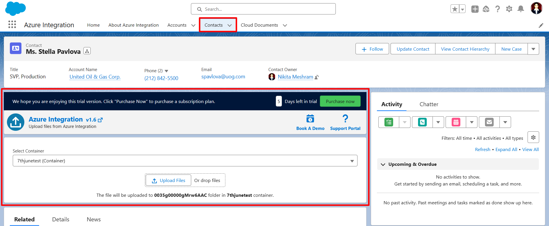549x226 pixels.
Task: Open the dropdown next to Log a Call
Action: [x=438, y=122]
